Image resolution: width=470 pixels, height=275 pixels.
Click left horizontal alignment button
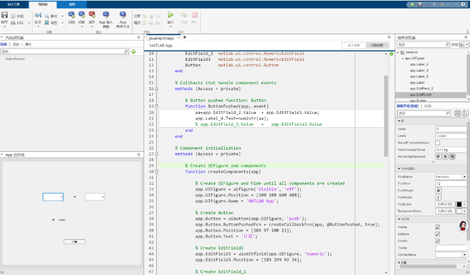coord(439,157)
